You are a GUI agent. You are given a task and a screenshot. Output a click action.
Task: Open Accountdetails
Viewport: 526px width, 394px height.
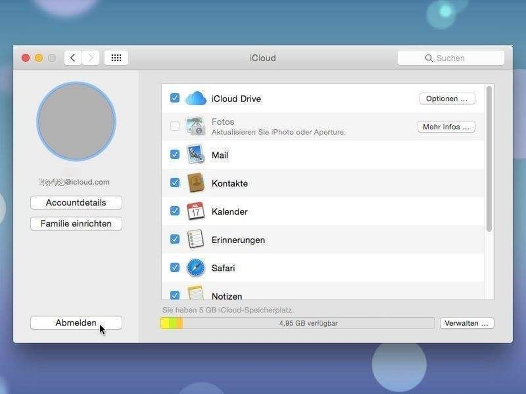(x=76, y=203)
